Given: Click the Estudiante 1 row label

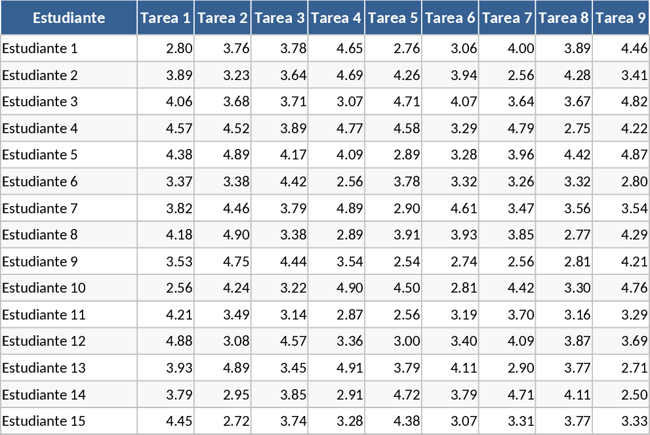Looking at the screenshot, I should [x=40, y=49].
